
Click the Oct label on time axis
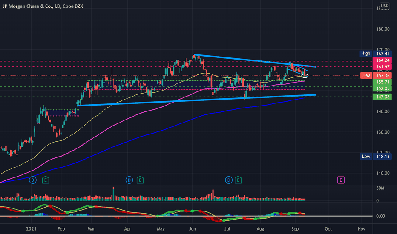coord(328,229)
